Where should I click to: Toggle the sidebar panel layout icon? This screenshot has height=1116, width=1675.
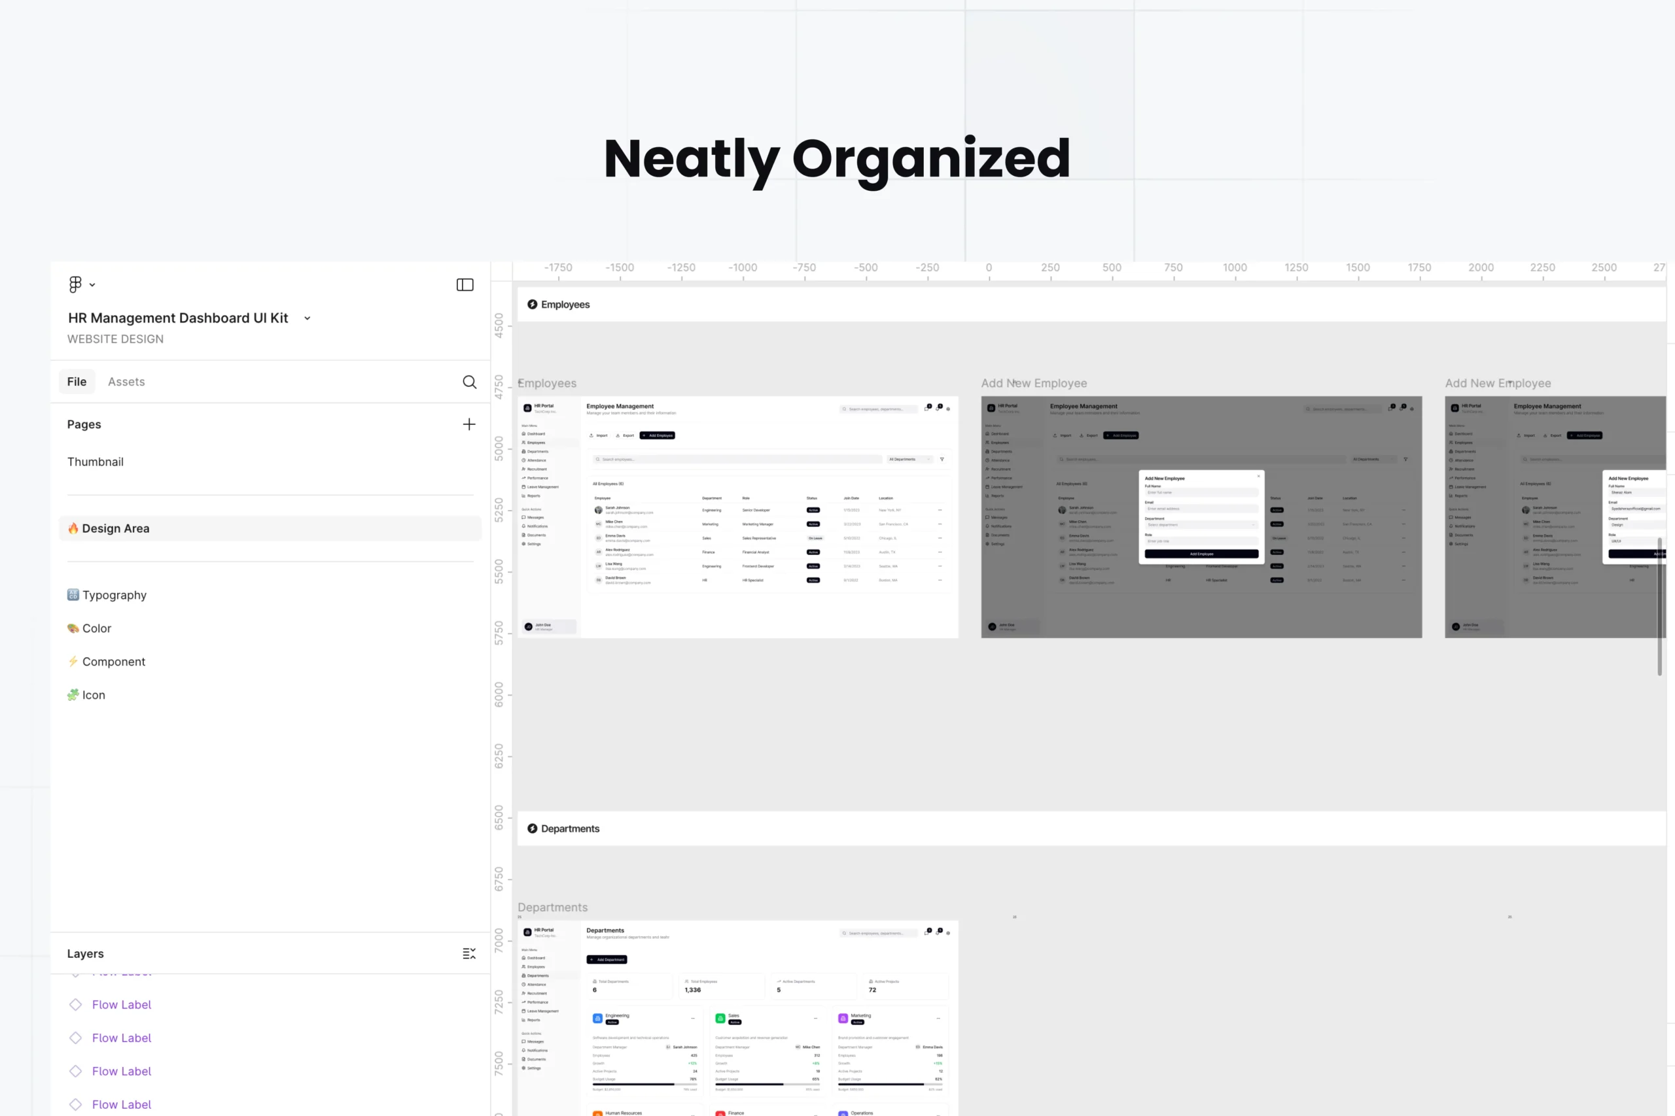(x=465, y=284)
